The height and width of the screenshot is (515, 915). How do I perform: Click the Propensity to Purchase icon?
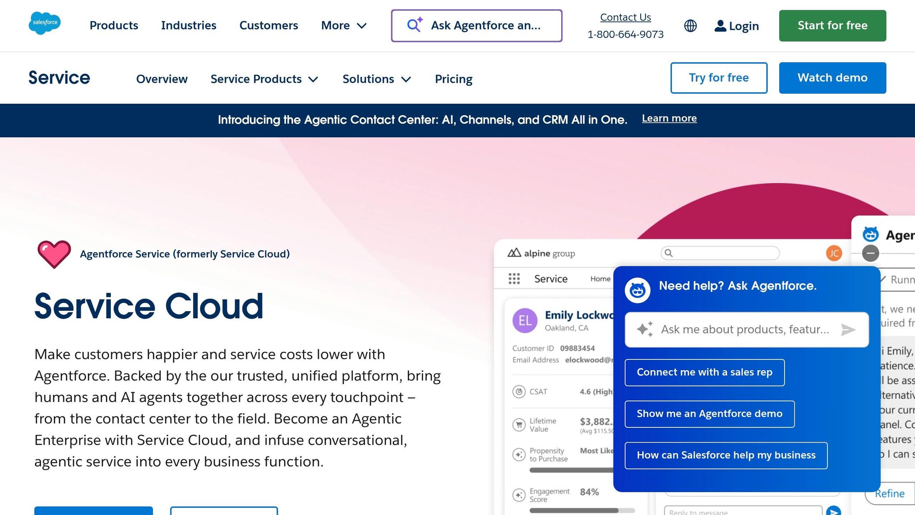pos(519,455)
